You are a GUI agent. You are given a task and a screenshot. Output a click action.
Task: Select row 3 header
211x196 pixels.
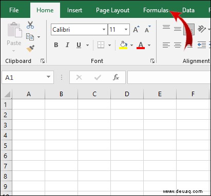pyautogui.click(x=6, y=125)
